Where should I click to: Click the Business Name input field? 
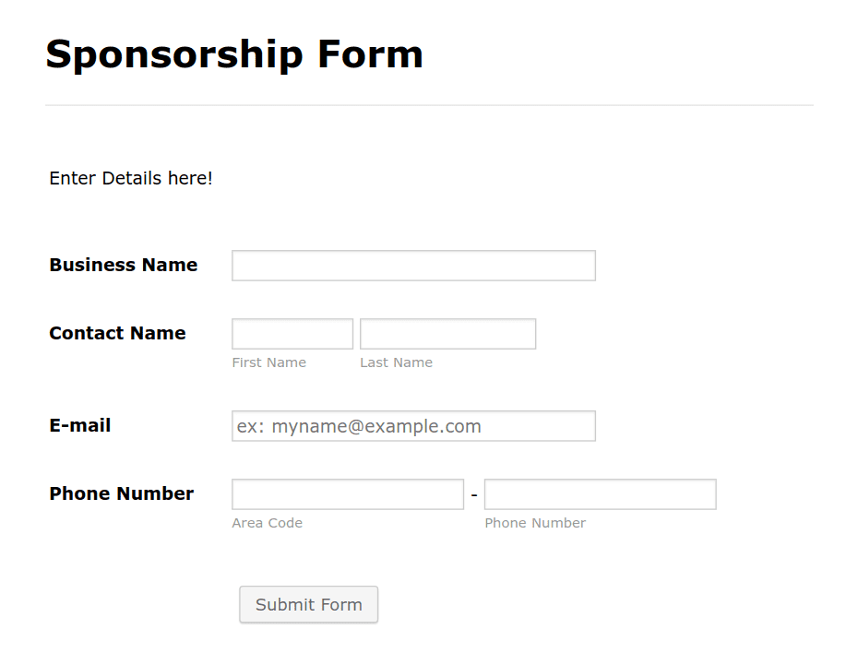click(412, 265)
